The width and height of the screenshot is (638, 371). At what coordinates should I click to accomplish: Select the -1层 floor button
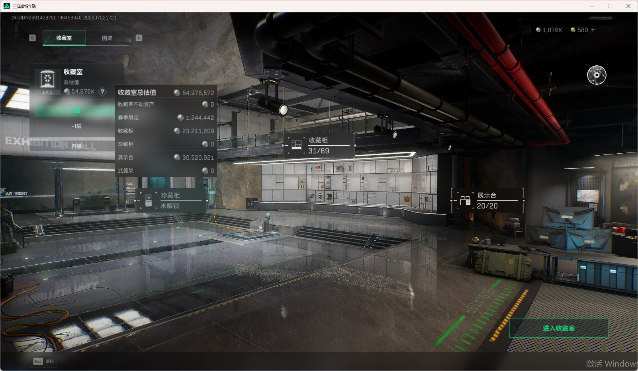(x=76, y=126)
